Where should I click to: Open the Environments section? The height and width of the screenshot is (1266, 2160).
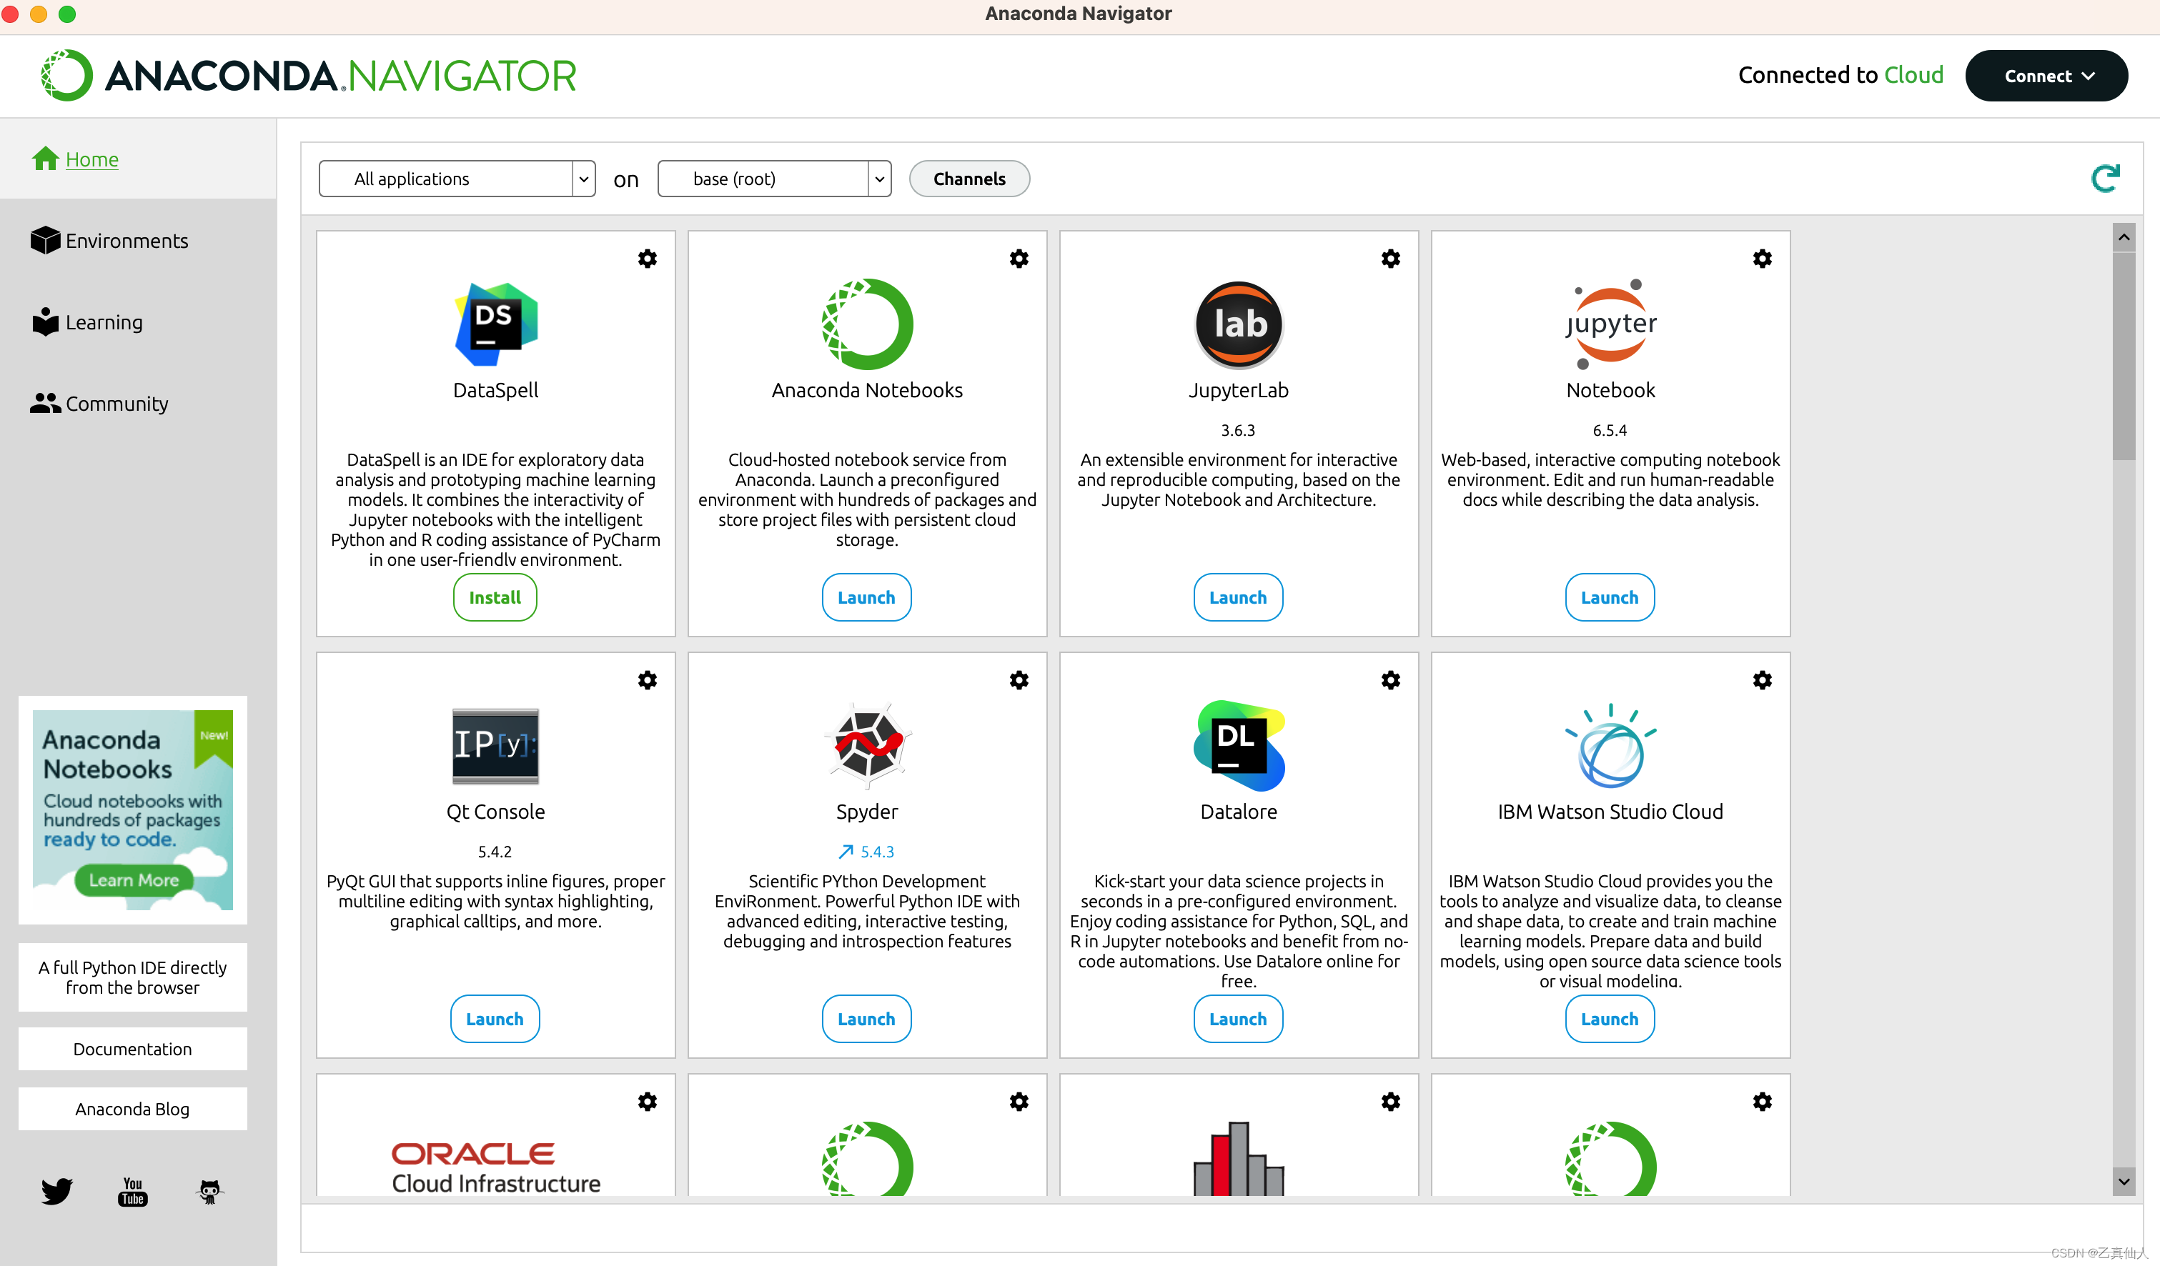[128, 239]
